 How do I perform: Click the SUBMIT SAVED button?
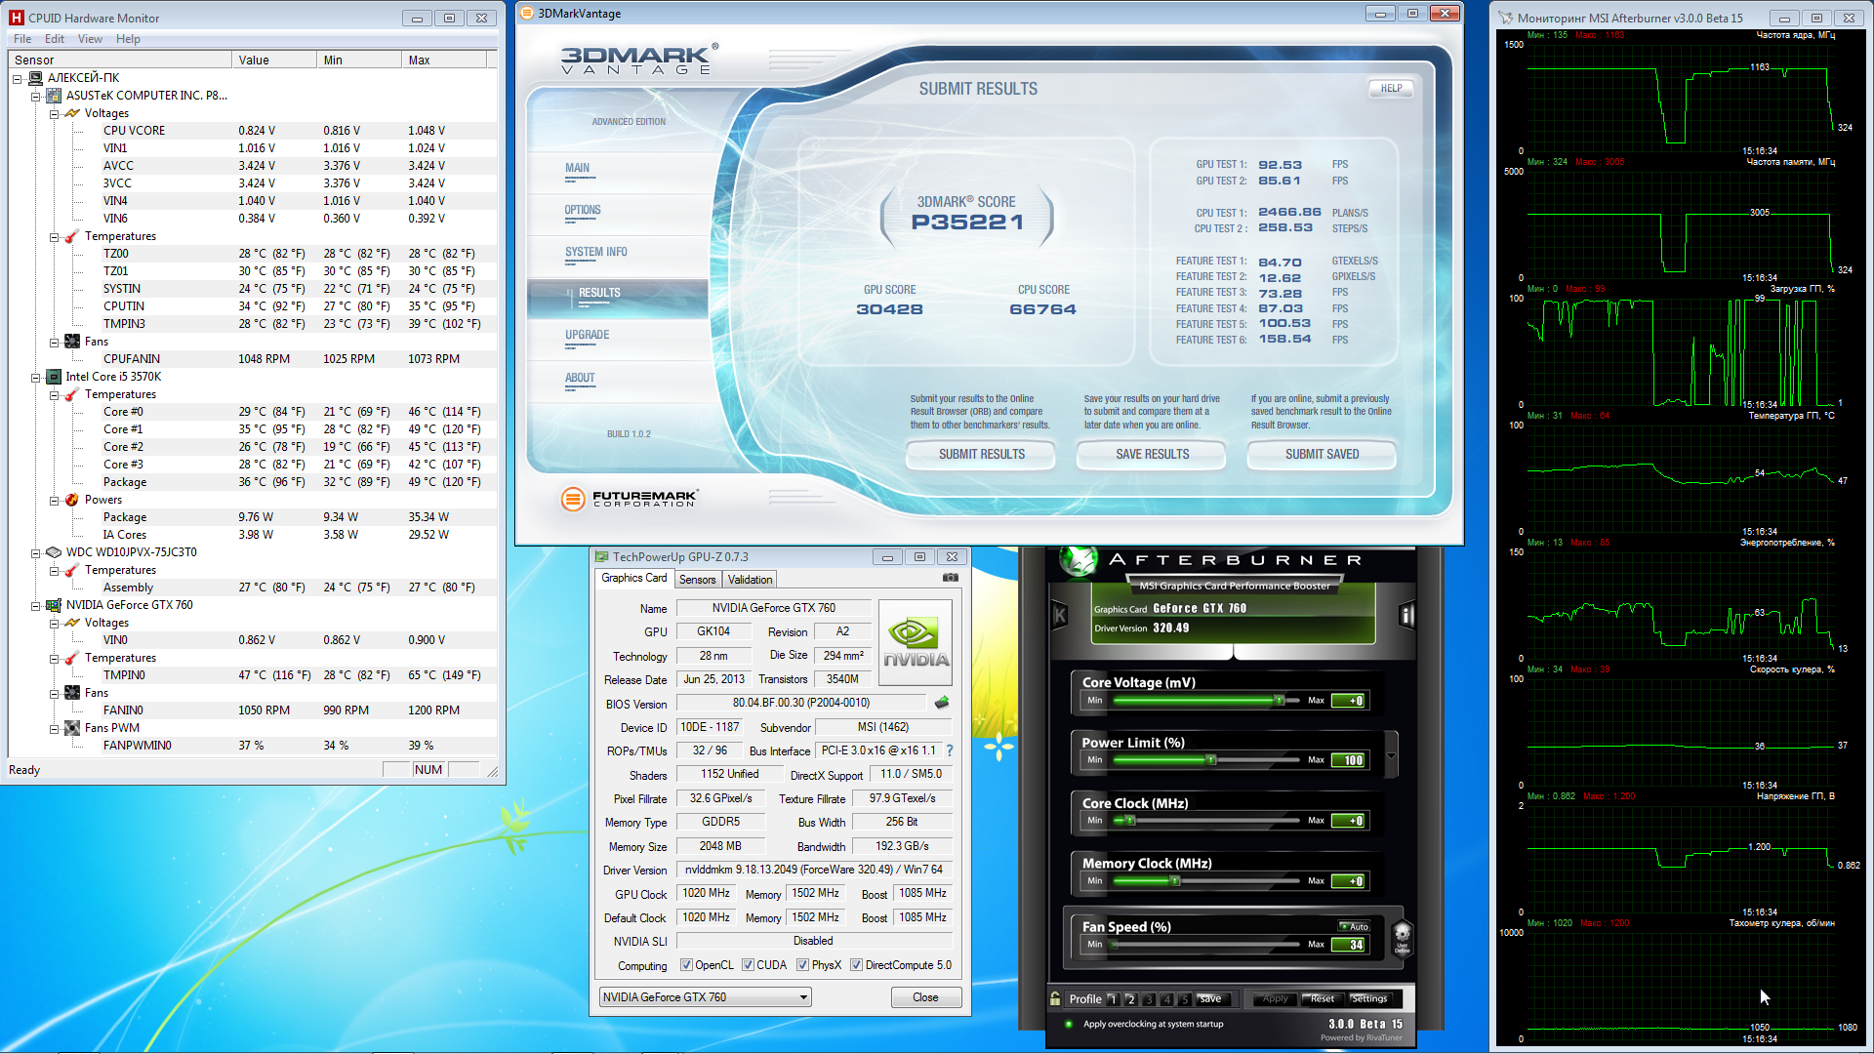tap(1322, 454)
